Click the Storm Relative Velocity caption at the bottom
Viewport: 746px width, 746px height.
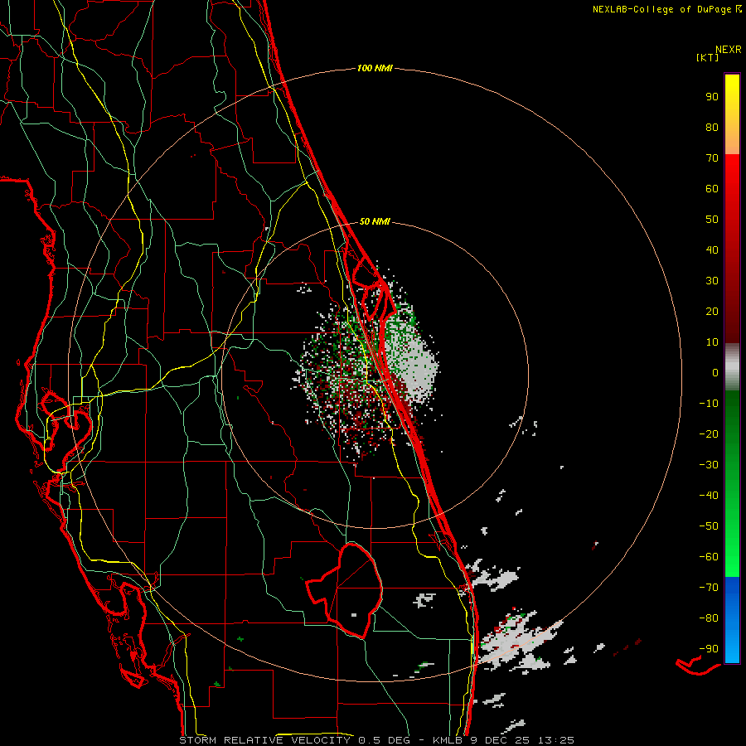pyautogui.click(x=377, y=740)
